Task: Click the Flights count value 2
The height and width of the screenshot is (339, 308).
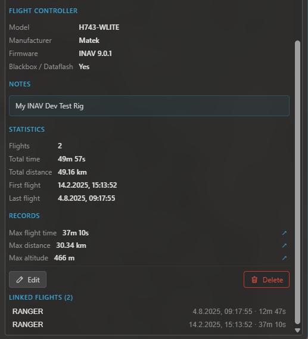Action: coord(60,146)
